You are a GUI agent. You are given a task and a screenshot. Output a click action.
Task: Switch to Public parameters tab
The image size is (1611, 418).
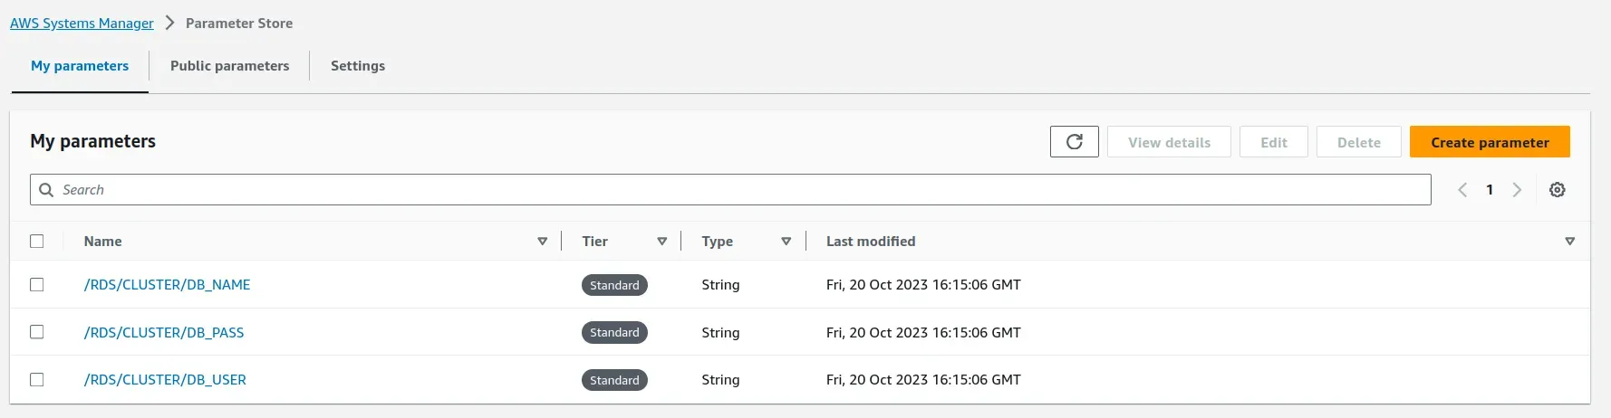coord(229,66)
